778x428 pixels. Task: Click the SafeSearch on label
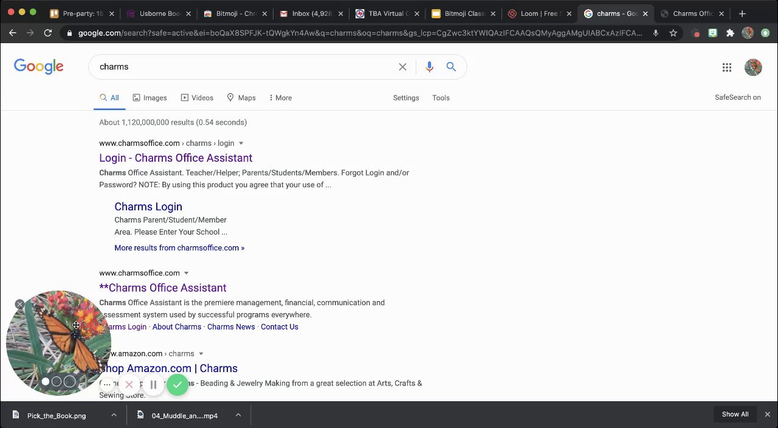(738, 97)
